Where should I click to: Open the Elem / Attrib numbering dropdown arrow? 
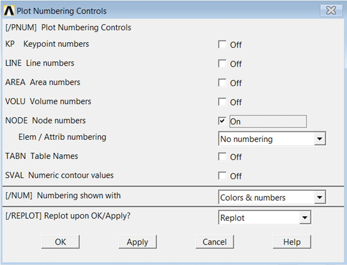pyautogui.click(x=320, y=139)
